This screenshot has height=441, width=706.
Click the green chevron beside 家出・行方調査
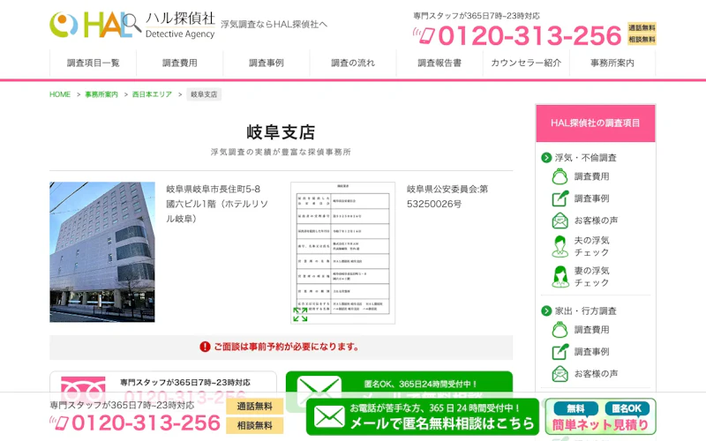(x=546, y=311)
